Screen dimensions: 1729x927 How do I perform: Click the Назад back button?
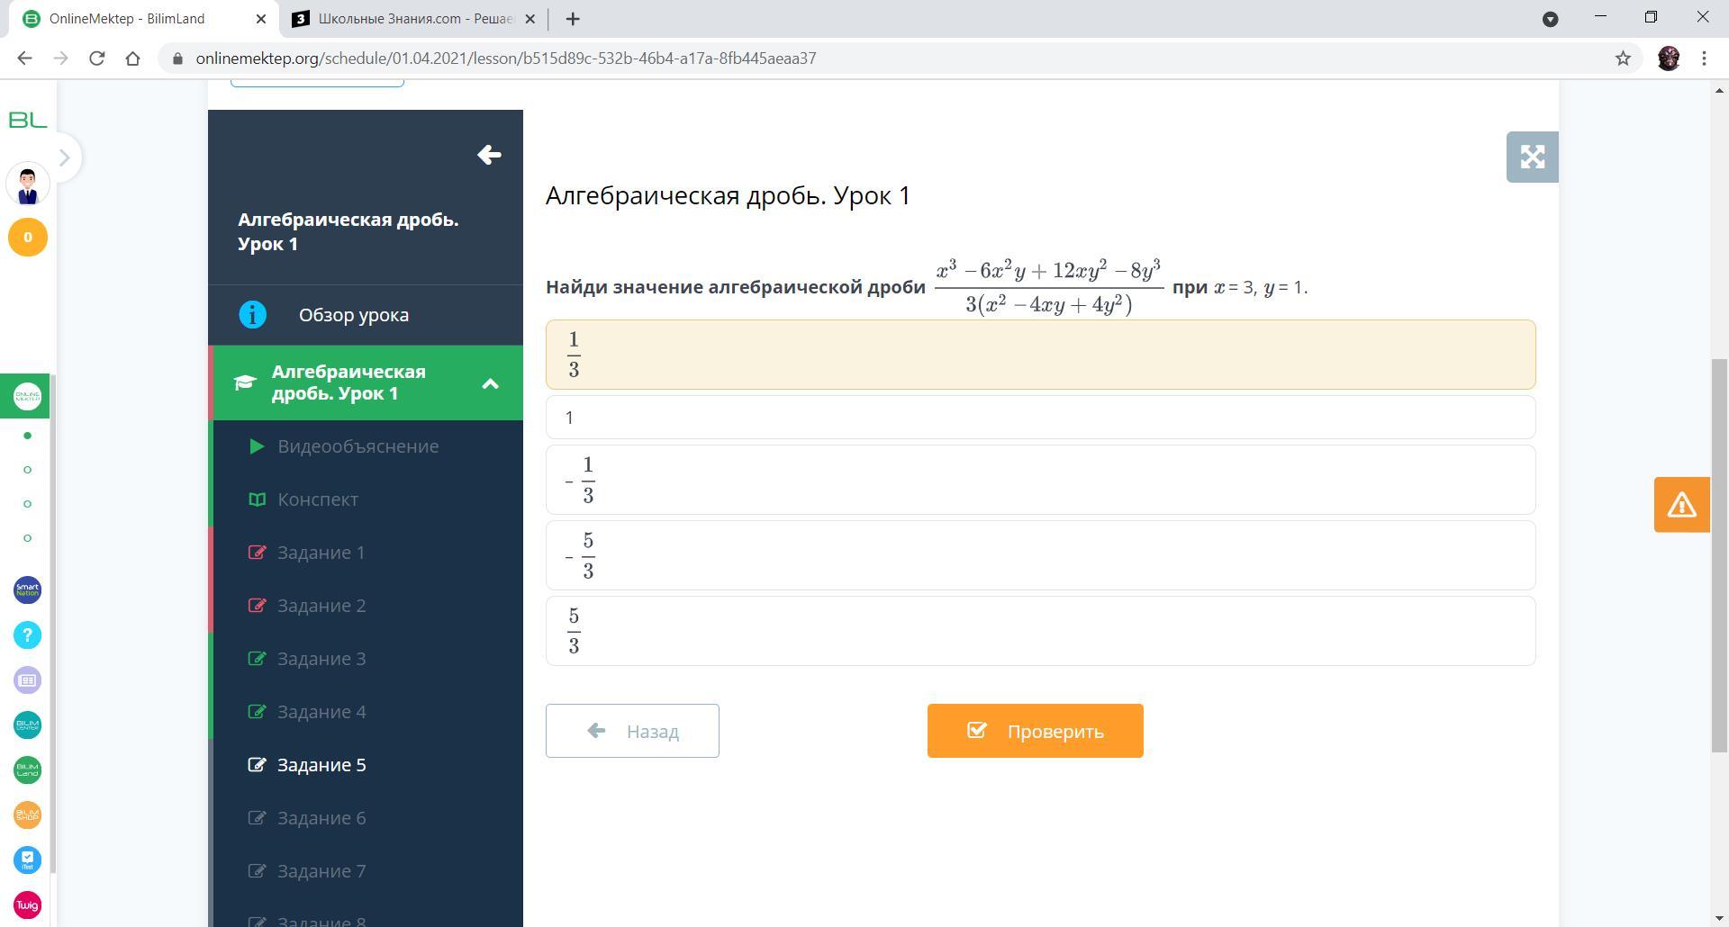pyautogui.click(x=632, y=731)
